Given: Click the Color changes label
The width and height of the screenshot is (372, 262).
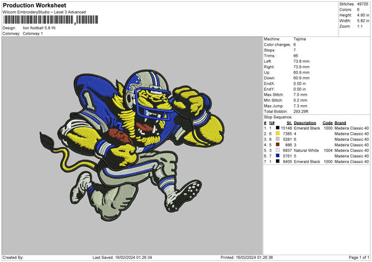Looking at the screenshot, I should tap(277, 44).
